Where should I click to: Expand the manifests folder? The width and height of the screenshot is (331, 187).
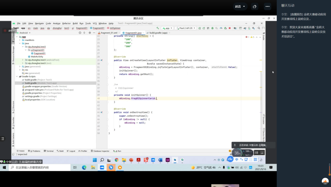pos(20,40)
